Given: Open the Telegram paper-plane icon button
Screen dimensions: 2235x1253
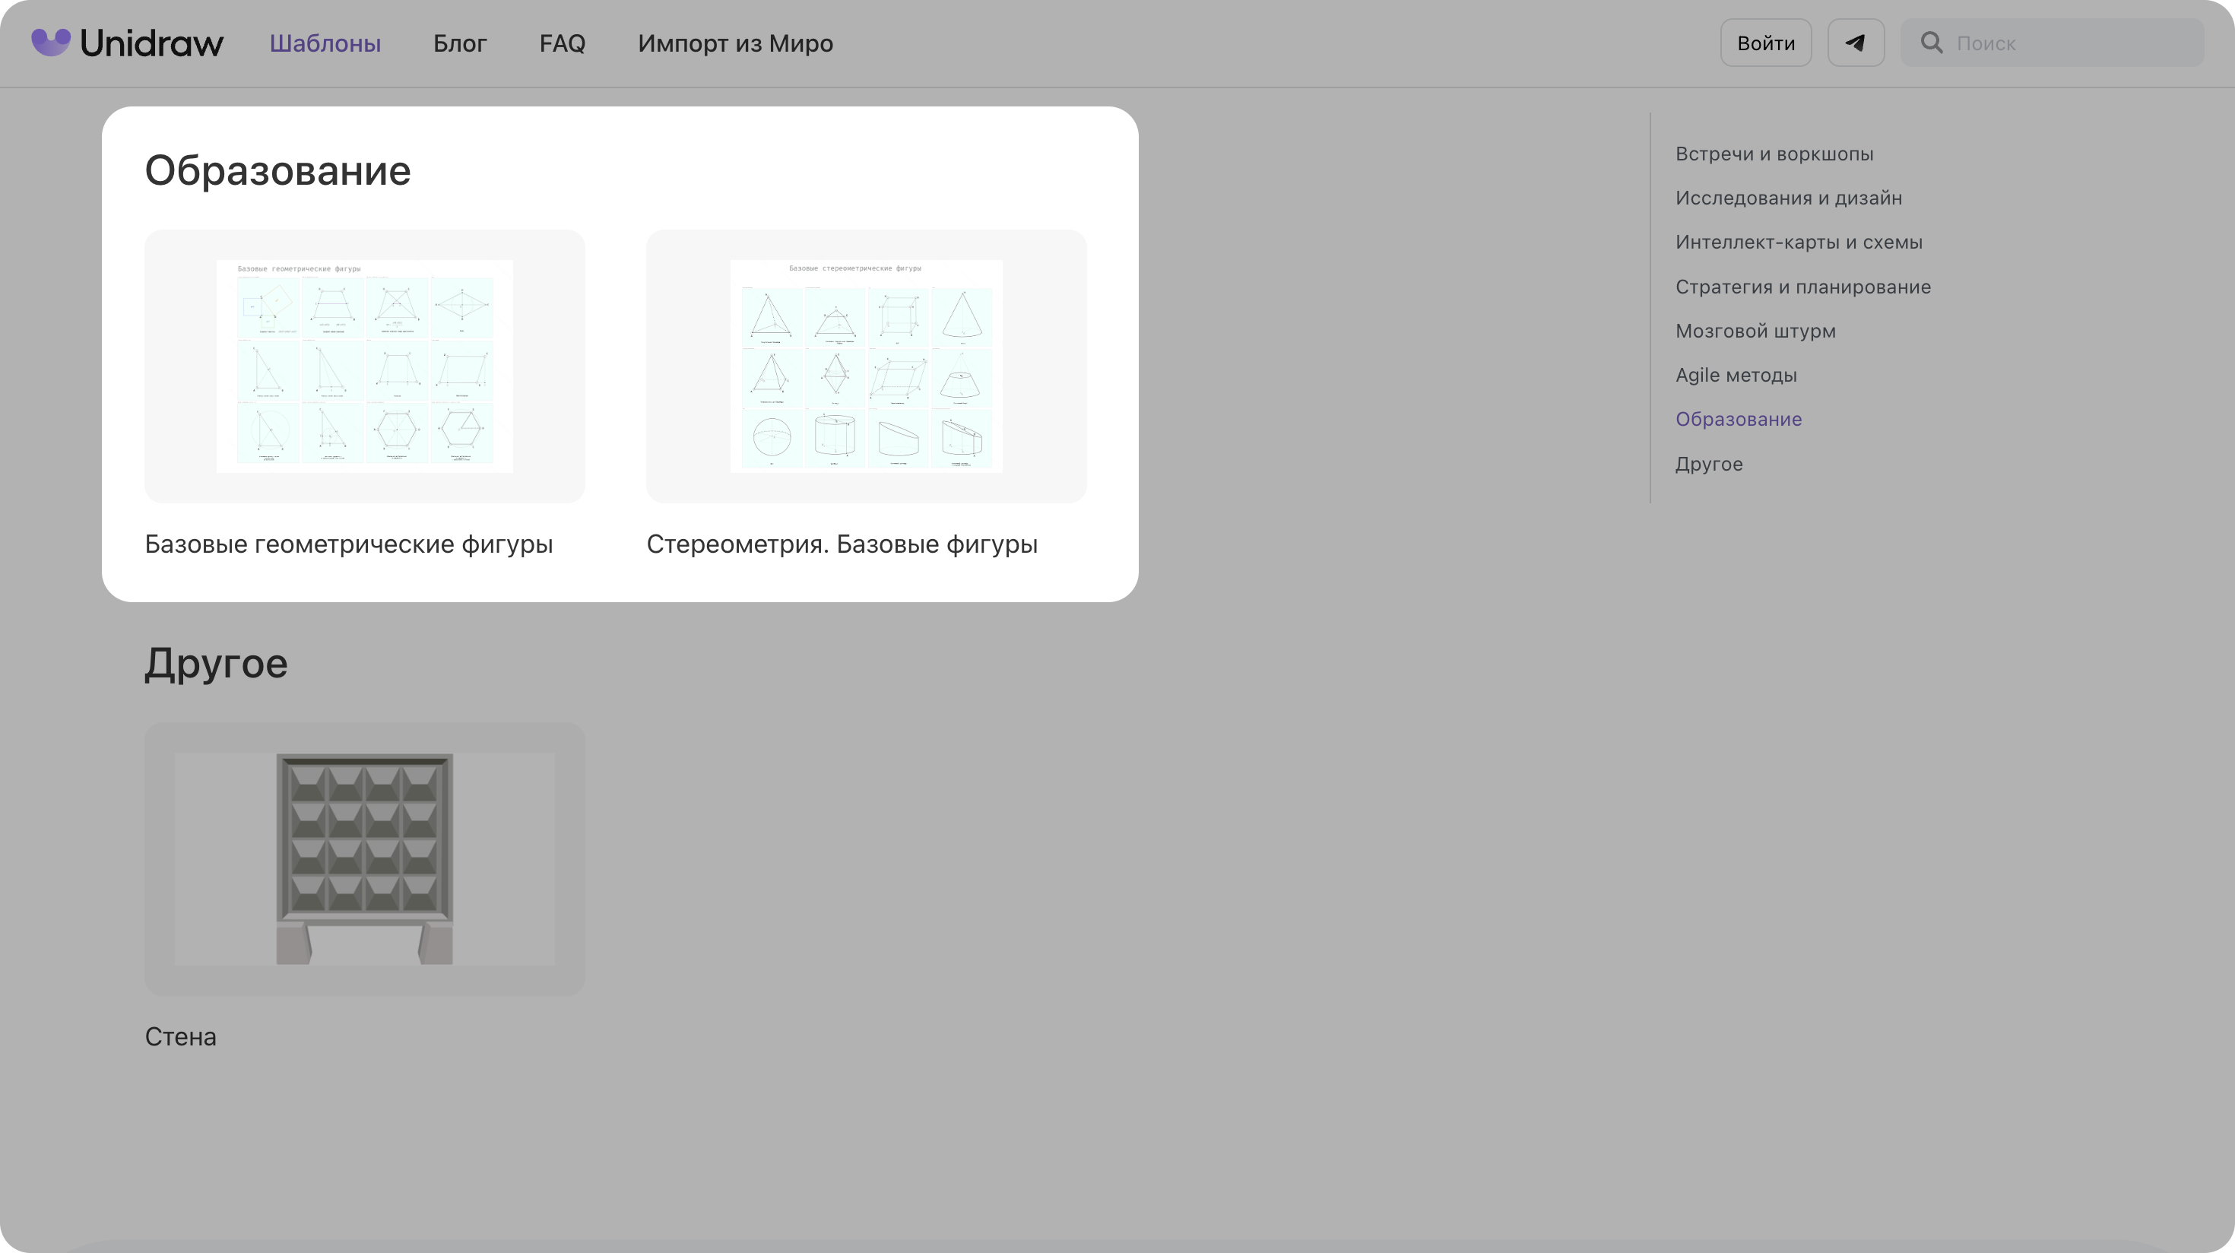Looking at the screenshot, I should coord(1855,43).
